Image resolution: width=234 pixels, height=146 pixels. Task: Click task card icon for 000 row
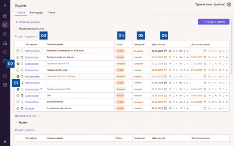click(22, 95)
